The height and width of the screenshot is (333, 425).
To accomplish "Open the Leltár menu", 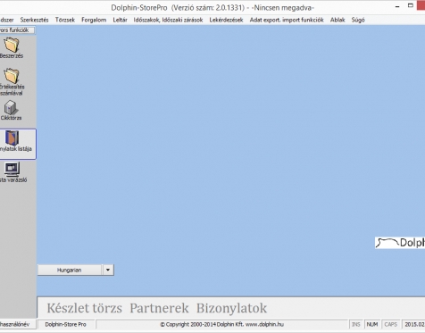I will pos(120,20).
